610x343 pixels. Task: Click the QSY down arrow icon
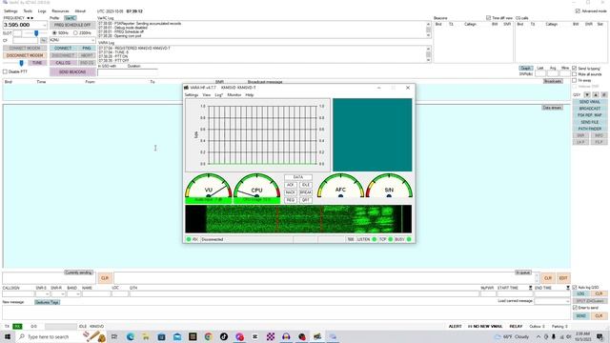[x=587, y=95]
